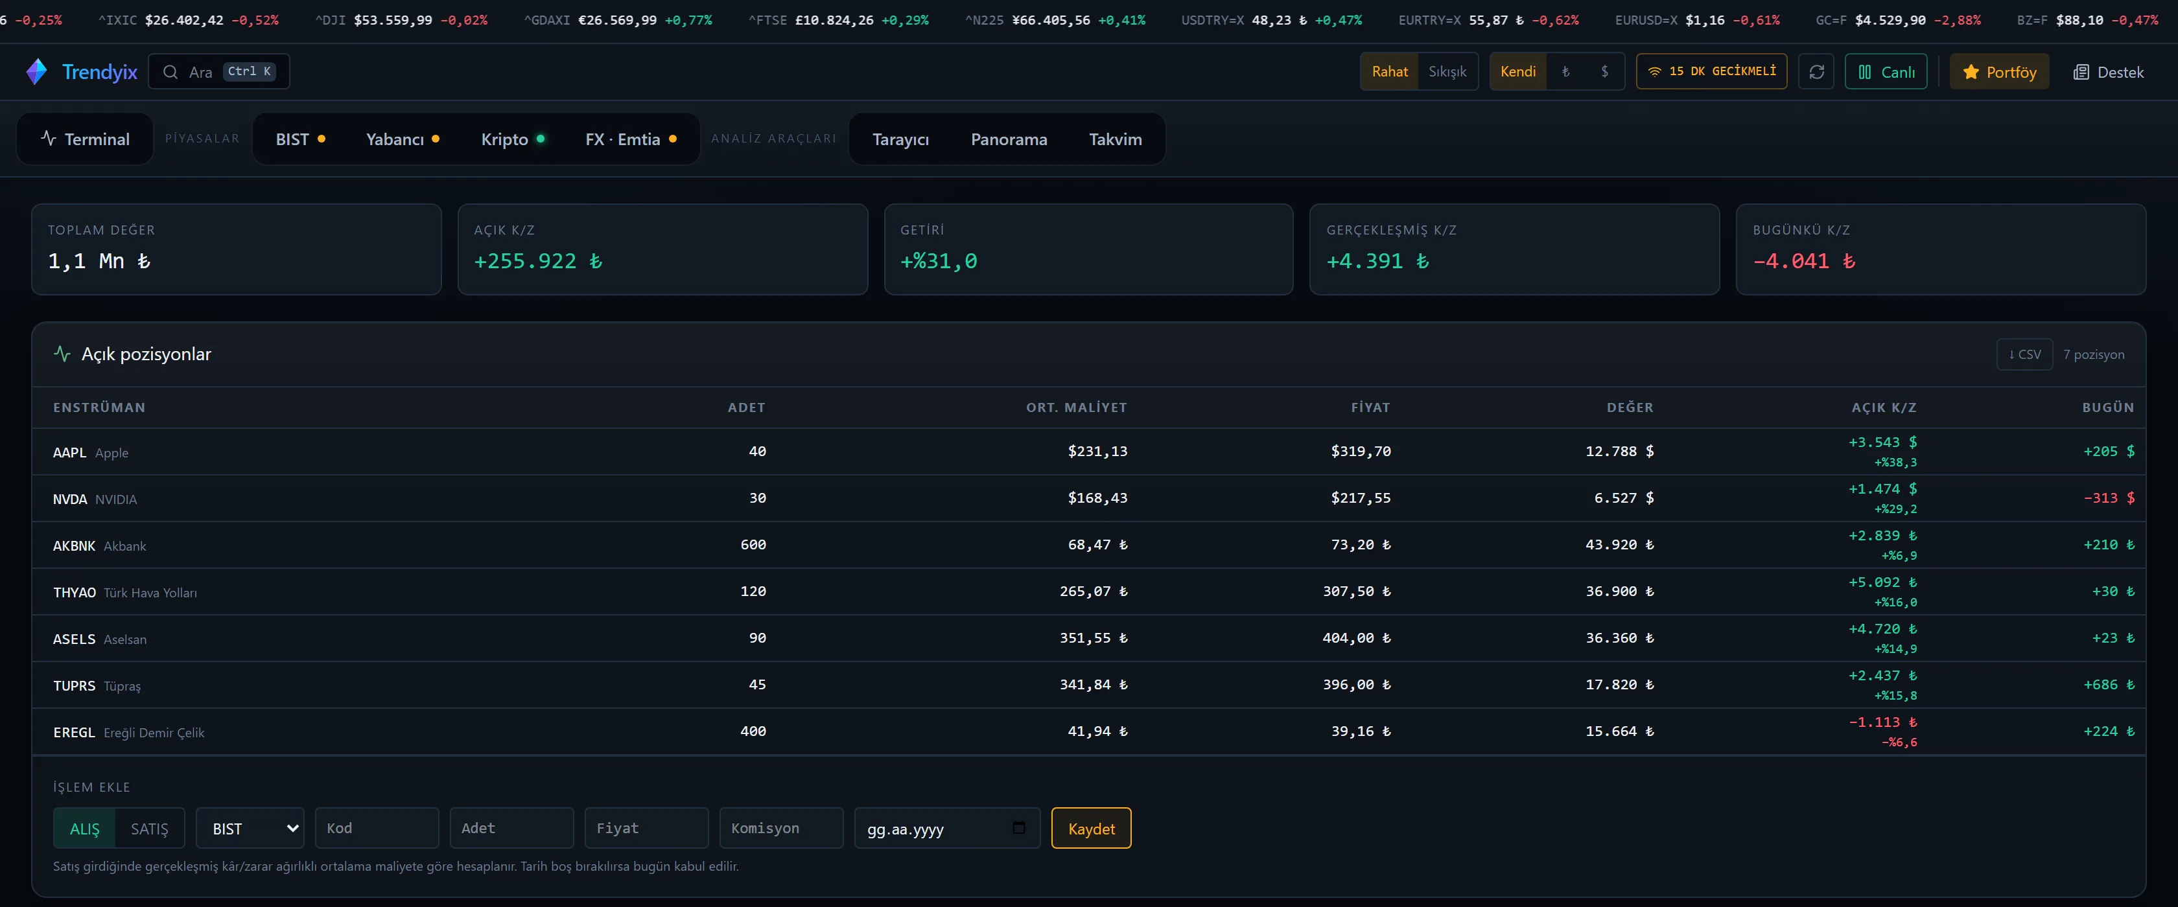Click the AAPL Apple row
Image resolution: width=2178 pixels, height=907 pixels.
[x=1088, y=452]
